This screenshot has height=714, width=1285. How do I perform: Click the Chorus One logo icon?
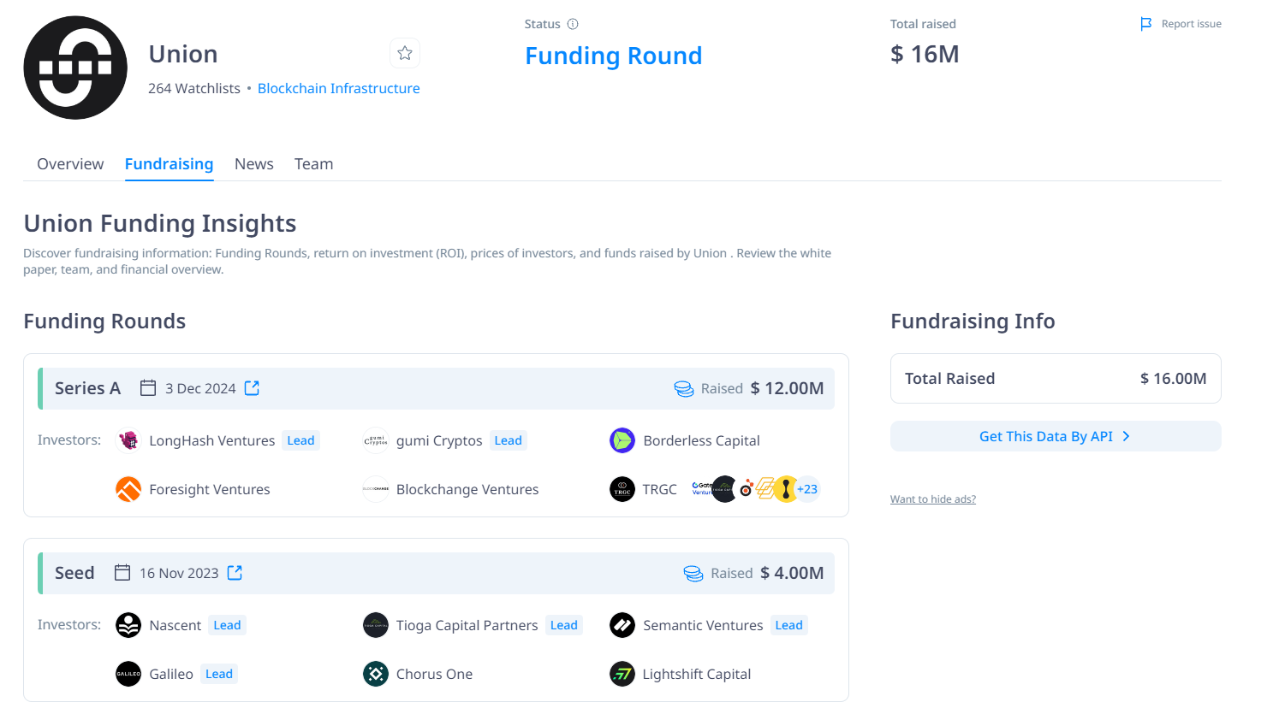click(x=376, y=674)
